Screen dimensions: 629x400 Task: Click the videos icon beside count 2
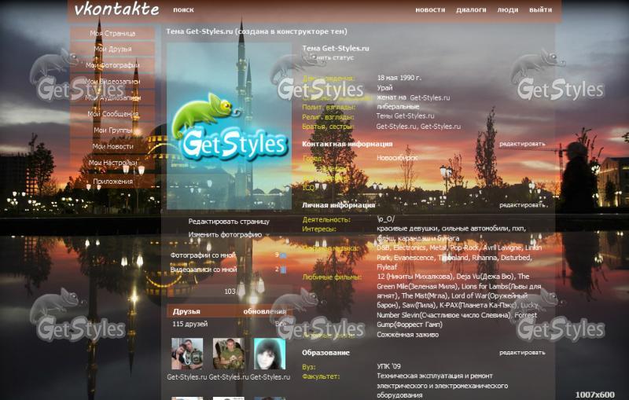[x=283, y=270]
